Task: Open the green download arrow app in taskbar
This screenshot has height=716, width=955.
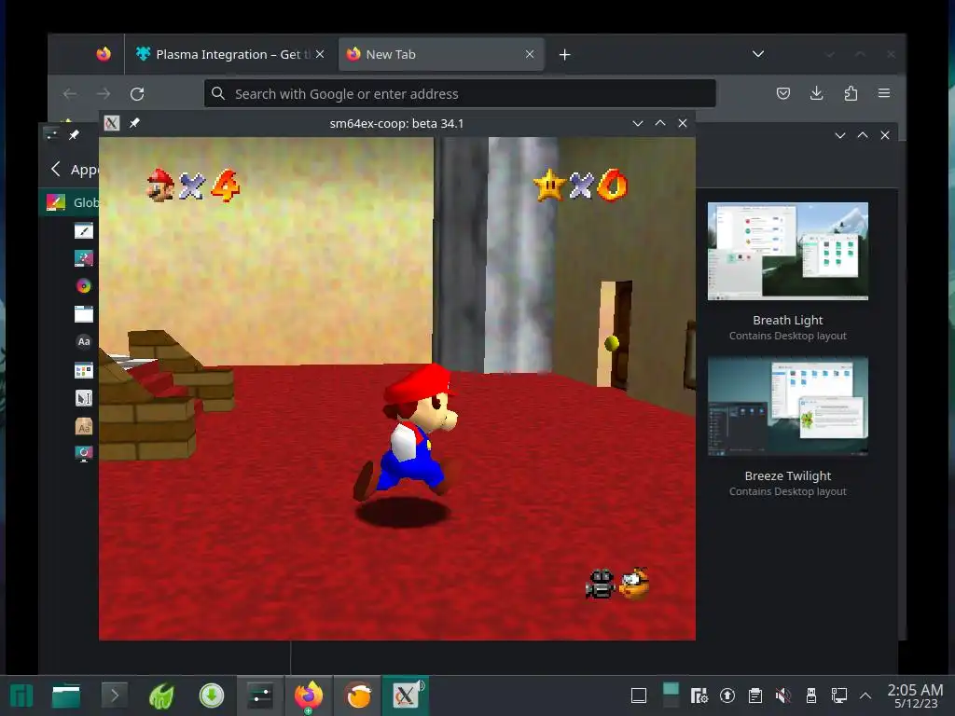Action: click(212, 695)
